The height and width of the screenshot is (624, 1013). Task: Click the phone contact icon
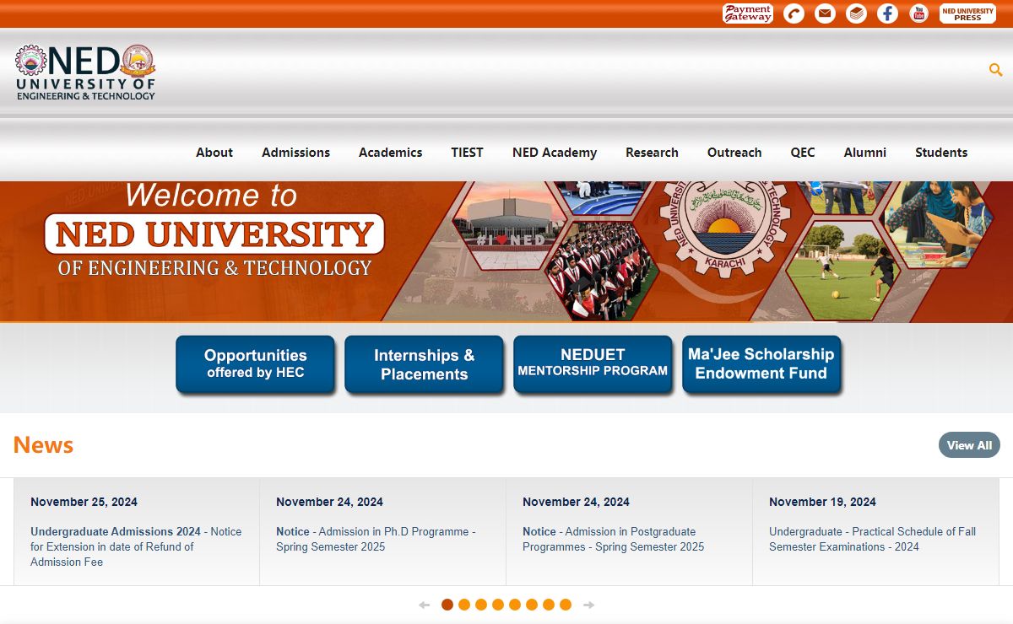pyautogui.click(x=794, y=13)
